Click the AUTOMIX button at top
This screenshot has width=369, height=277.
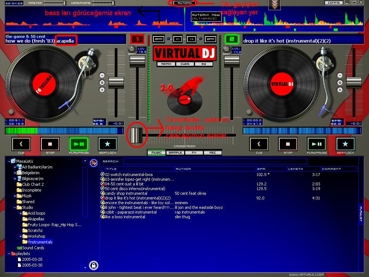click(x=185, y=3)
